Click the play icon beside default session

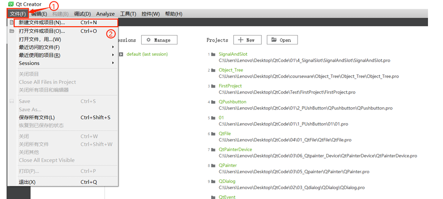tap(121, 54)
